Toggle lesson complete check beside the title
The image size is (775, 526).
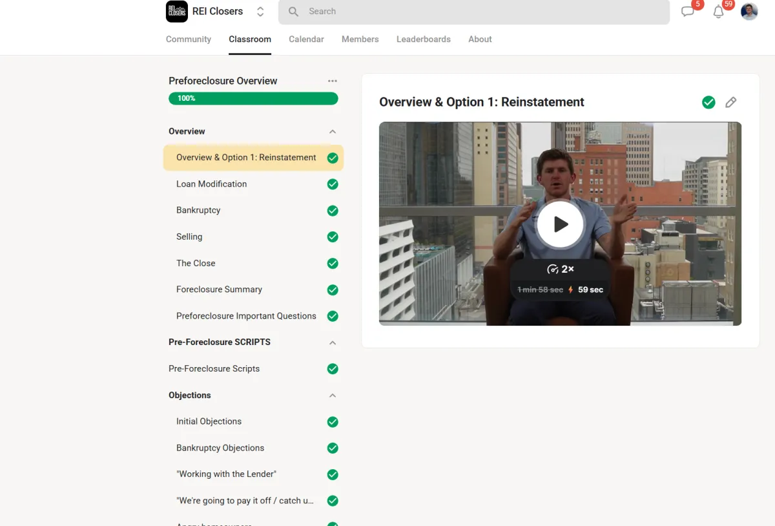(x=708, y=102)
